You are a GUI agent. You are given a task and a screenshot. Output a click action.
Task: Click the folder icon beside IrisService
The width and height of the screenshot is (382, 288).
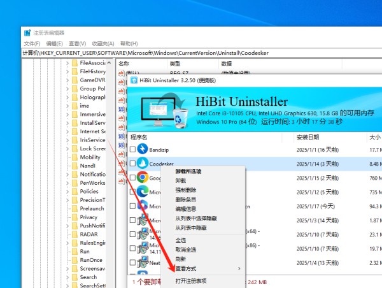[74, 140]
